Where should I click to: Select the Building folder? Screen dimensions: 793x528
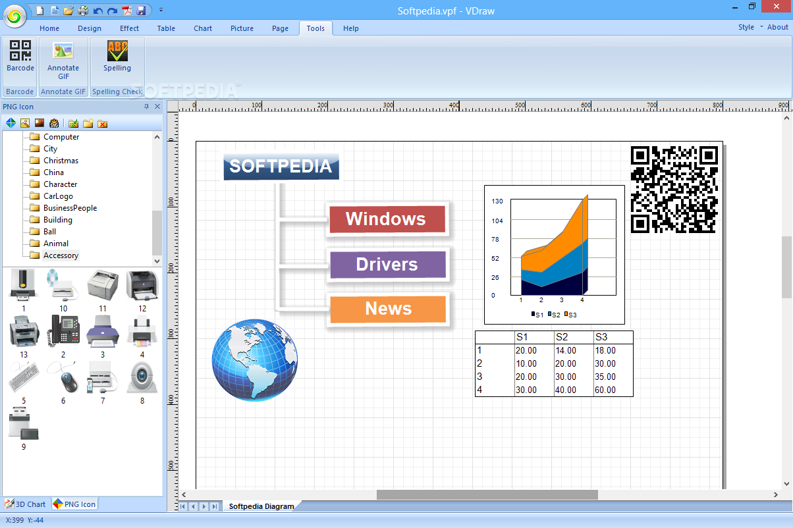58,220
